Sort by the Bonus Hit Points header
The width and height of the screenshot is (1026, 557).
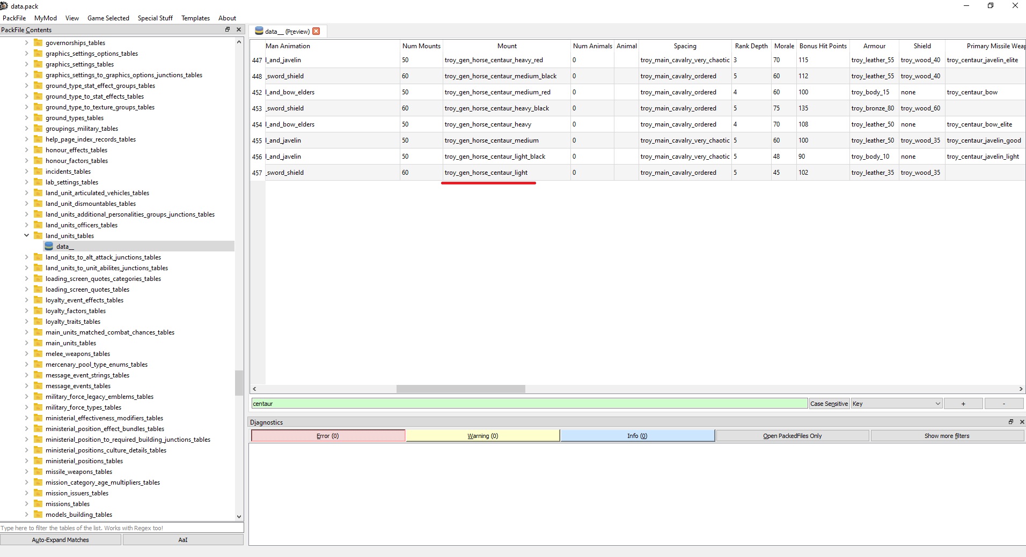coord(823,46)
